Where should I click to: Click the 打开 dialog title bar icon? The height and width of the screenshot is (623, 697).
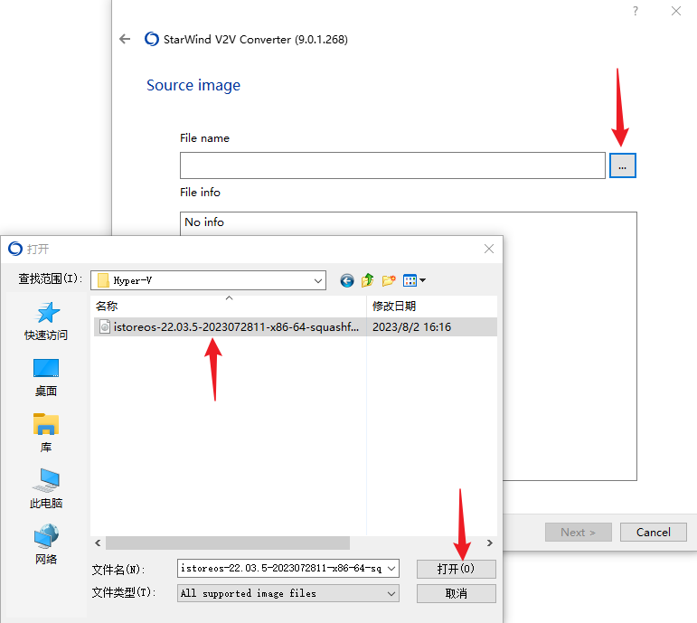click(15, 249)
